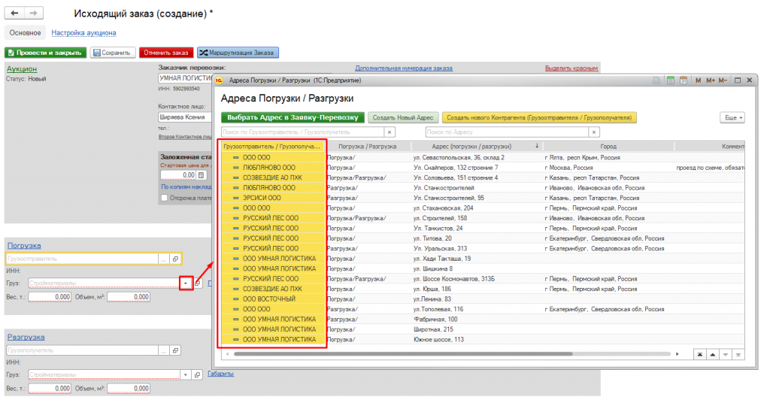Click Создать нового Контрагента yellow button
Viewport: 770px width, 397px height.
[x=539, y=118]
